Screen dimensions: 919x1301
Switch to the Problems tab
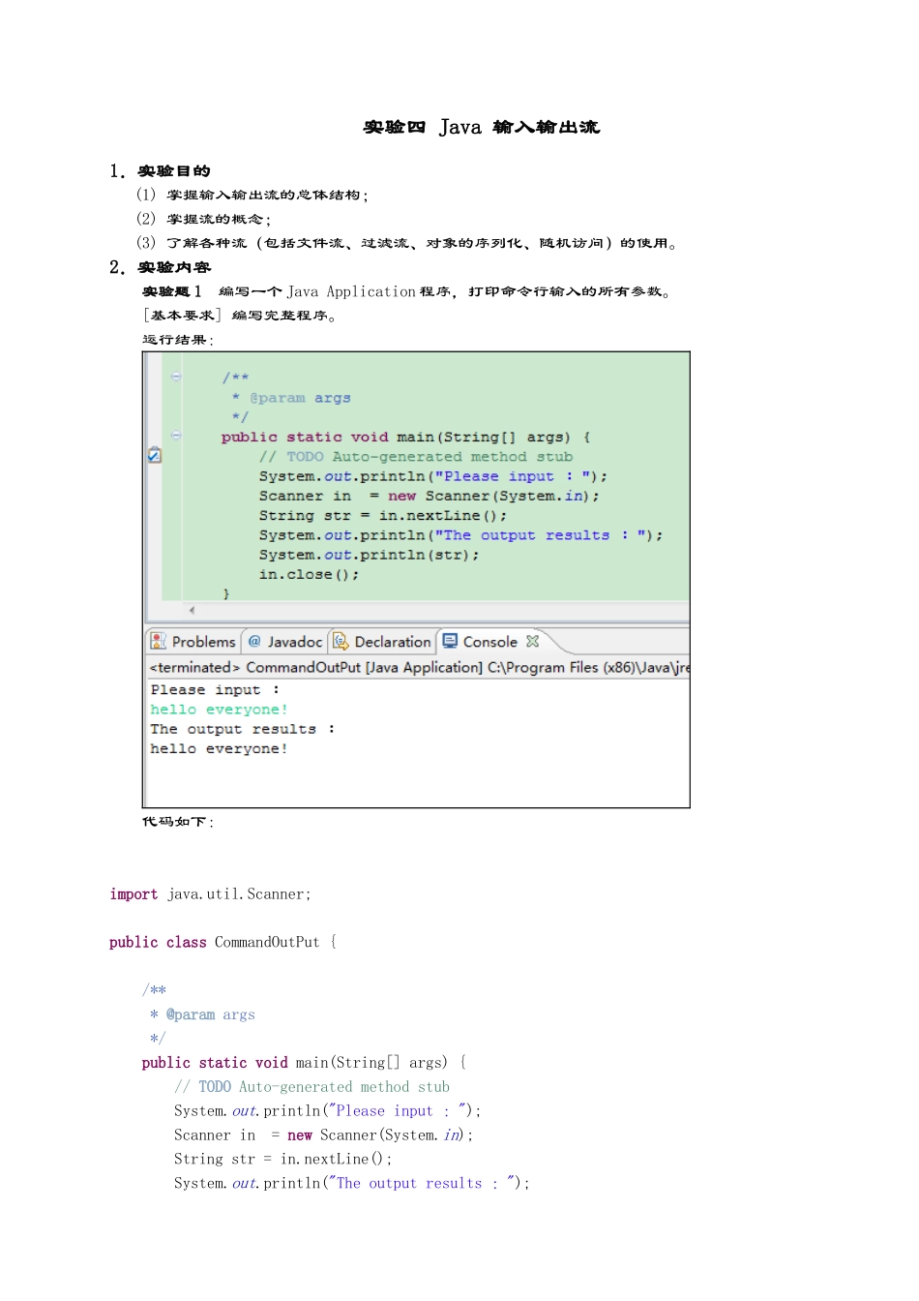tap(193, 642)
